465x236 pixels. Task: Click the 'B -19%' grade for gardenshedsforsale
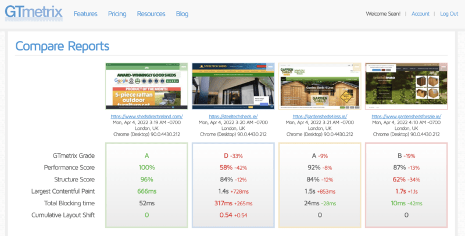406,155
